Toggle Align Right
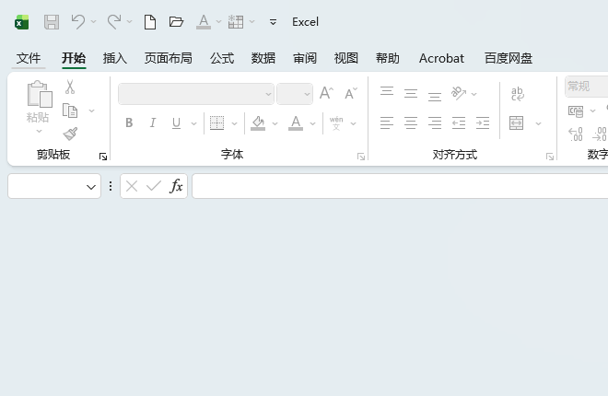Screen dimensions: 608x396 click(435, 123)
